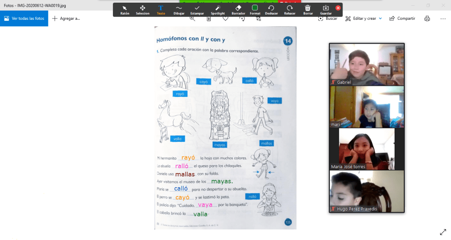Click Ver todas las fotos

[x=24, y=18]
